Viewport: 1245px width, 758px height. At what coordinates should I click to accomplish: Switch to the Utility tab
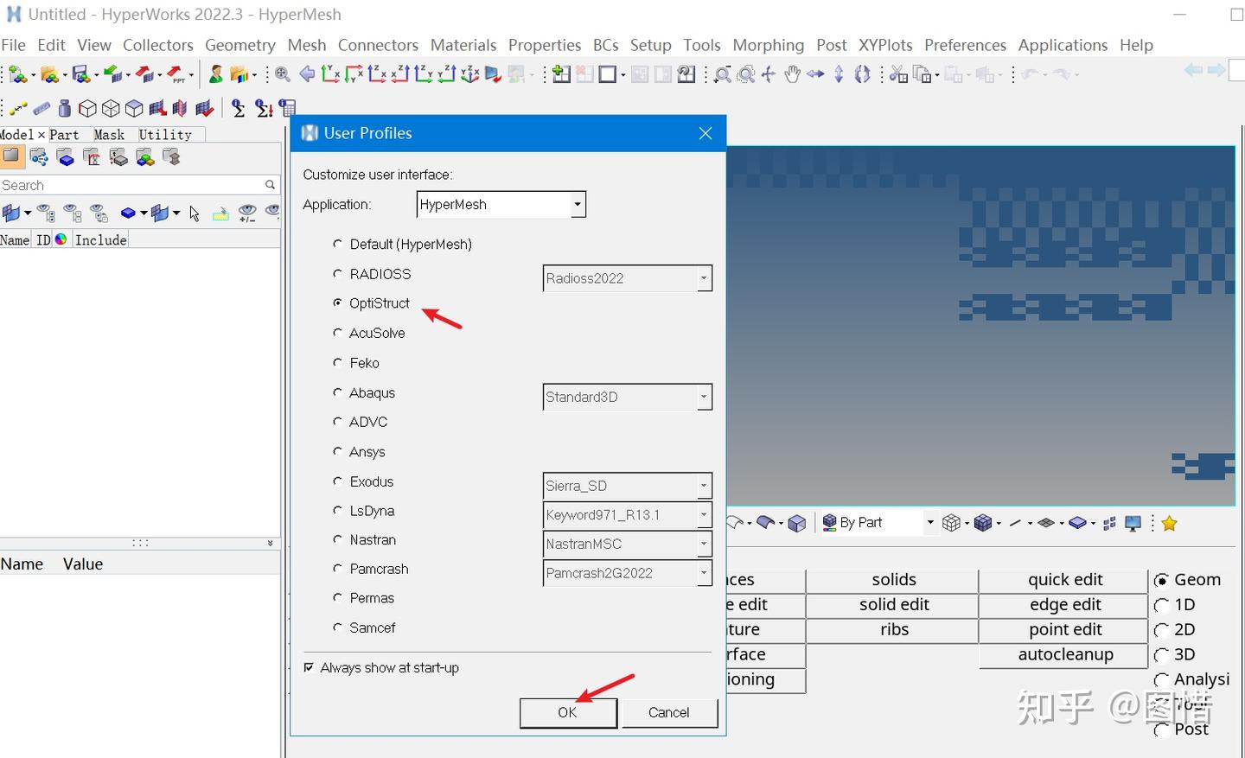(x=165, y=135)
